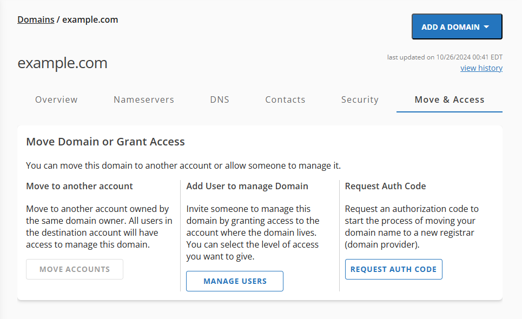Click the MOVE ACCOUNTS button
The image size is (522, 319).
[x=74, y=269]
